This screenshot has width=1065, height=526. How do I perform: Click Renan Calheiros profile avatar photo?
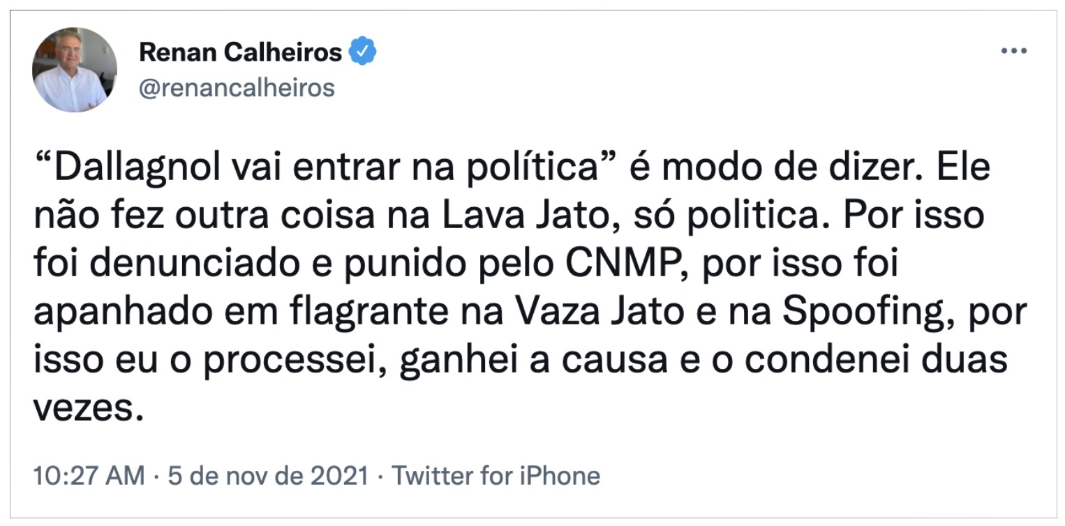tap(75, 70)
